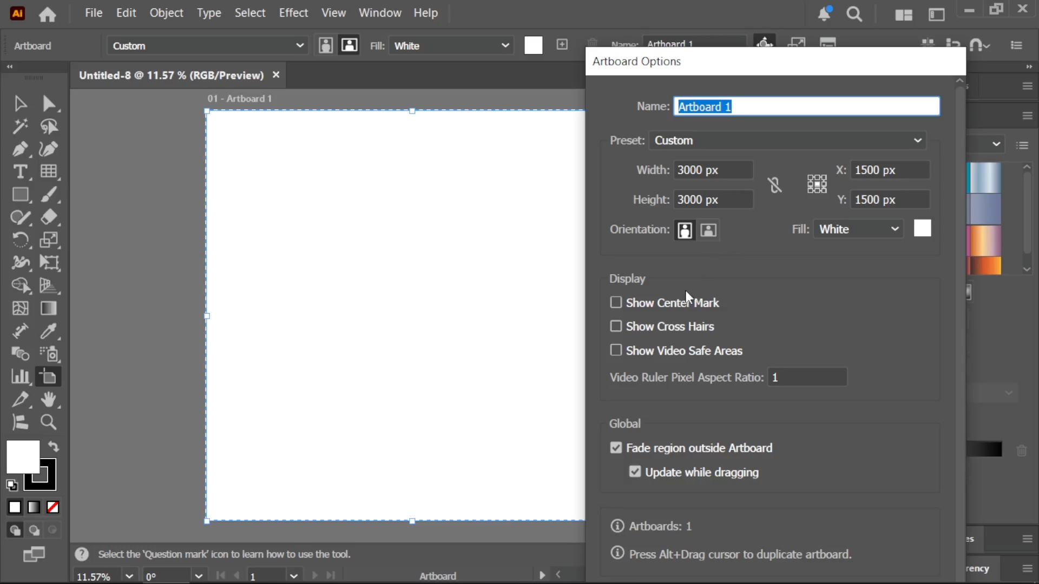Open zoom level dropdown at 11.57%

coord(129,576)
